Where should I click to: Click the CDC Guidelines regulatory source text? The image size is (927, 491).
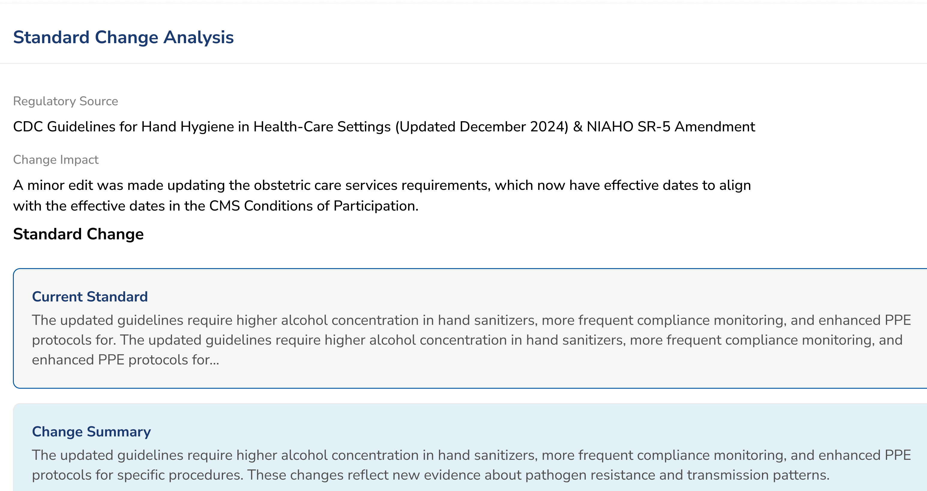tap(384, 127)
